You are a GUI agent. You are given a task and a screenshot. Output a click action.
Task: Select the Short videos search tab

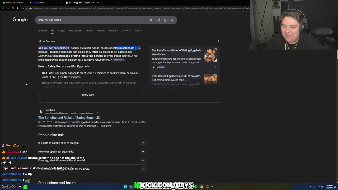[x=75, y=31]
